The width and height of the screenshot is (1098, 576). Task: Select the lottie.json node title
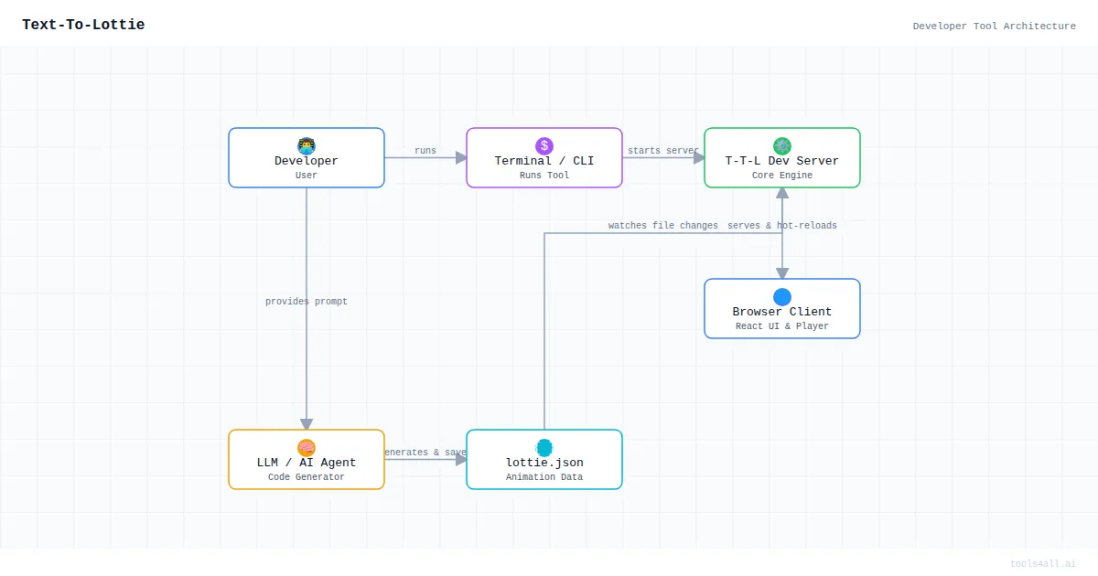544,463
